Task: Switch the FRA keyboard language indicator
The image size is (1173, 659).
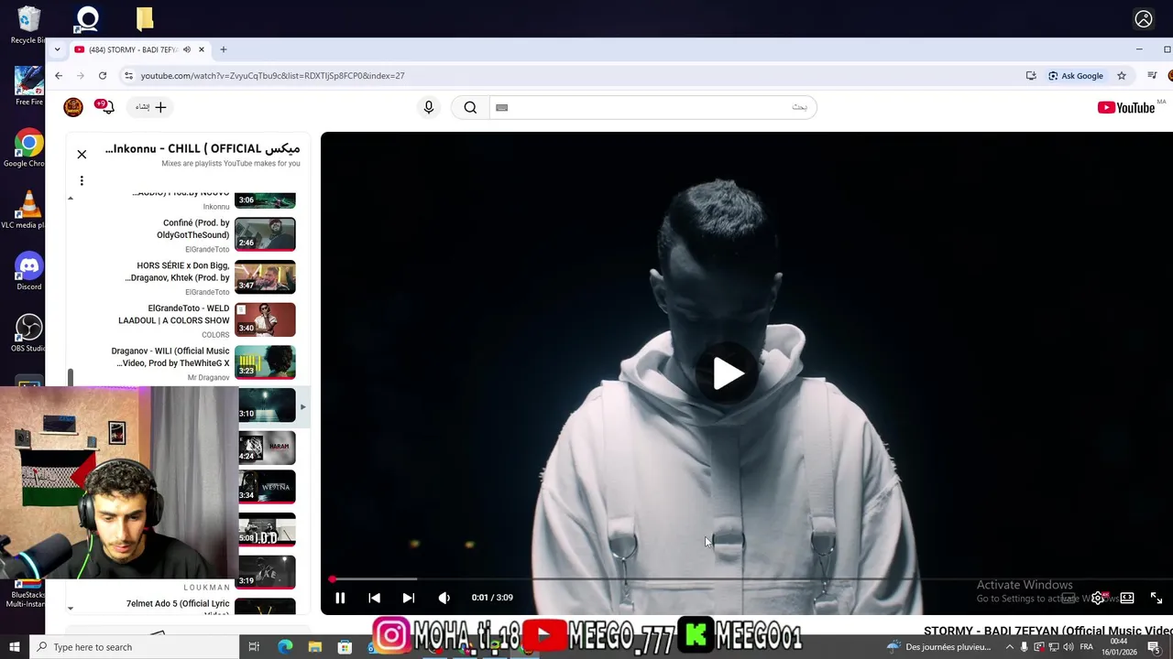Action: click(x=1087, y=647)
